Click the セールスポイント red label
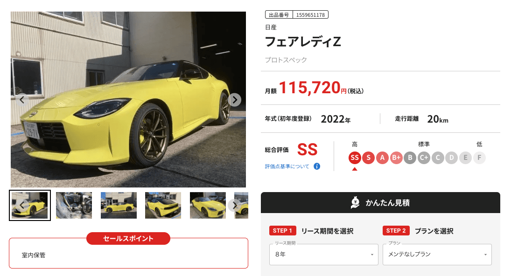511x276 pixels. coord(128,239)
